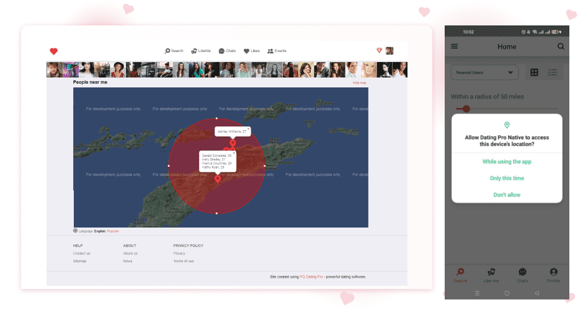This screenshot has width=583, height=310.
Task: Open the Profile tab in mobile bottom bar
Action: point(554,275)
